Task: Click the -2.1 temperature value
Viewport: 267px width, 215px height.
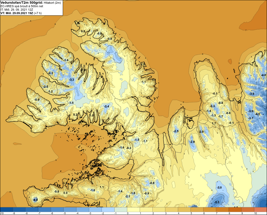Action: (x=128, y=196)
